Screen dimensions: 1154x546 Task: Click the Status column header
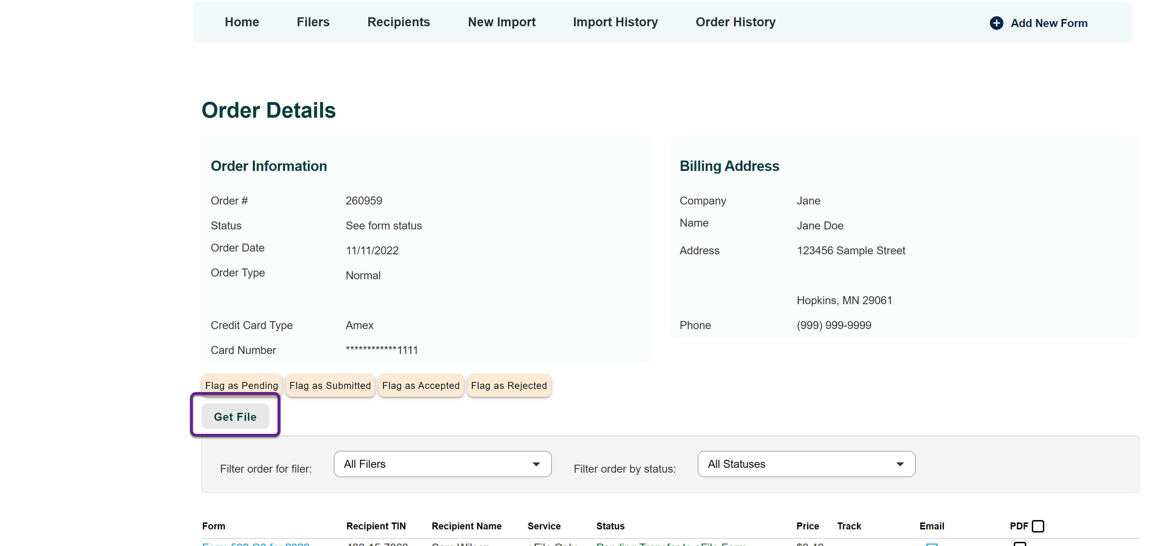[x=610, y=526]
